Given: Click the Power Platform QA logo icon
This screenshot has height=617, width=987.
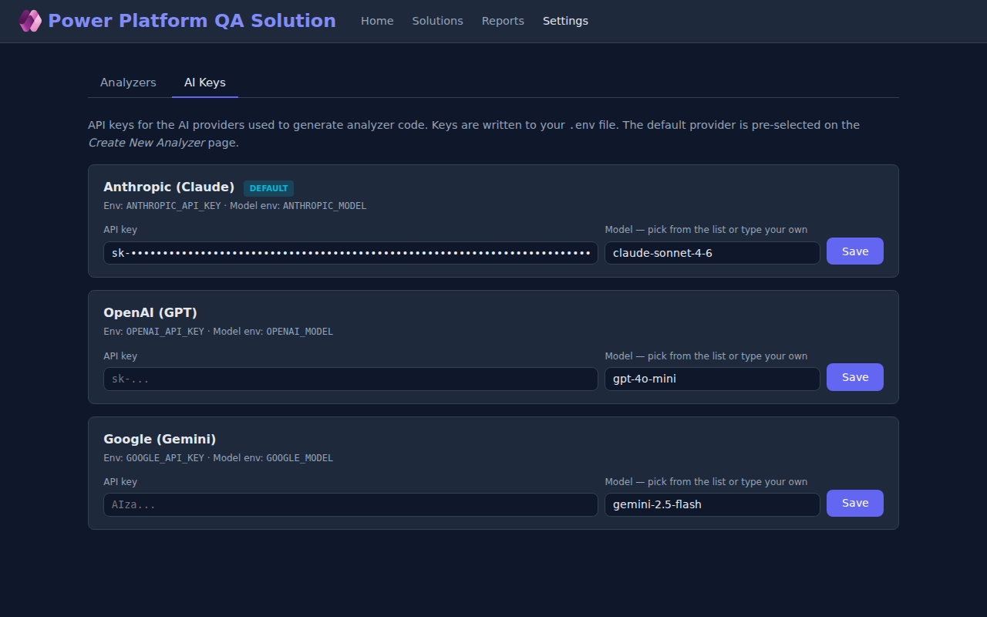Looking at the screenshot, I should [29, 20].
